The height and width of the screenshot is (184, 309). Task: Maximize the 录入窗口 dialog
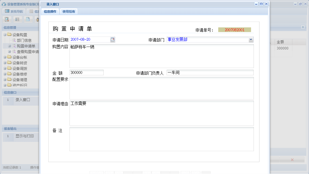(x=261, y=4)
